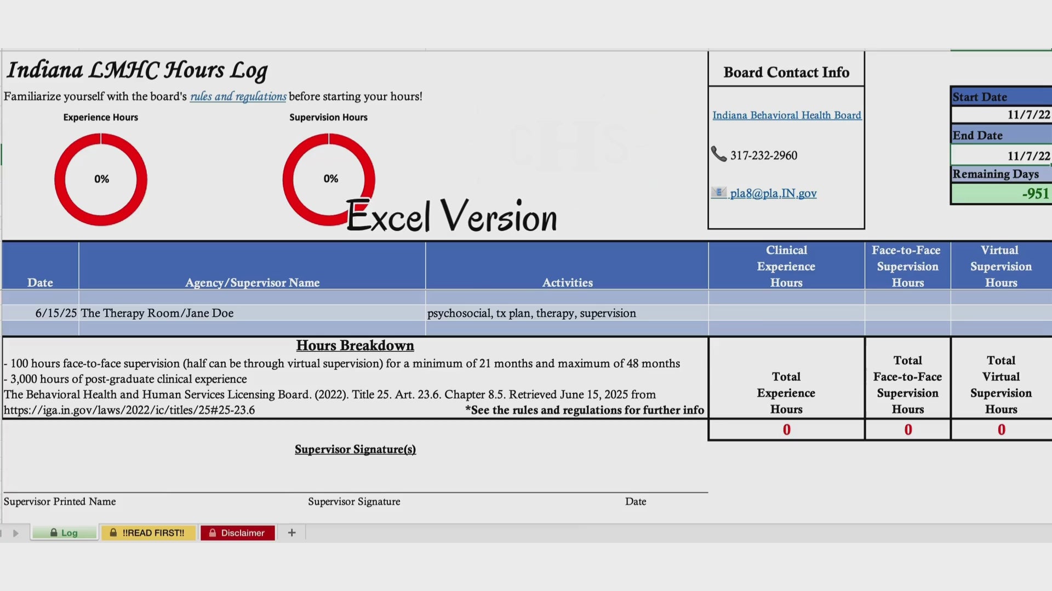Viewport: 1052px width, 591px height.
Task: Click the 317-232-2960 phone number
Action: 764,155
